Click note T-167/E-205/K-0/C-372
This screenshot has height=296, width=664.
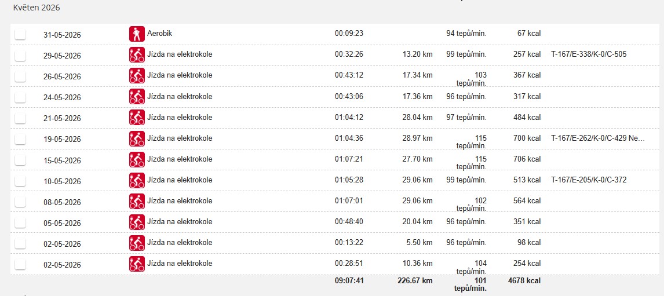589,180
